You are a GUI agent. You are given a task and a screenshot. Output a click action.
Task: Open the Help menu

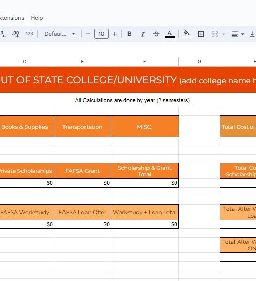click(x=37, y=18)
